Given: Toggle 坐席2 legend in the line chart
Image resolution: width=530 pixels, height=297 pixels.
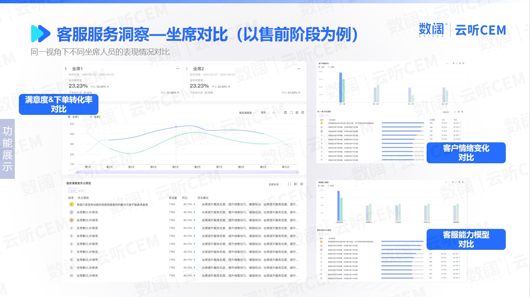Looking at the screenshot, I should click(x=95, y=117).
